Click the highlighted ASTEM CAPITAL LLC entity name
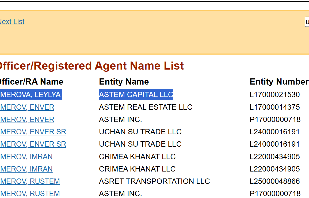 (136, 95)
